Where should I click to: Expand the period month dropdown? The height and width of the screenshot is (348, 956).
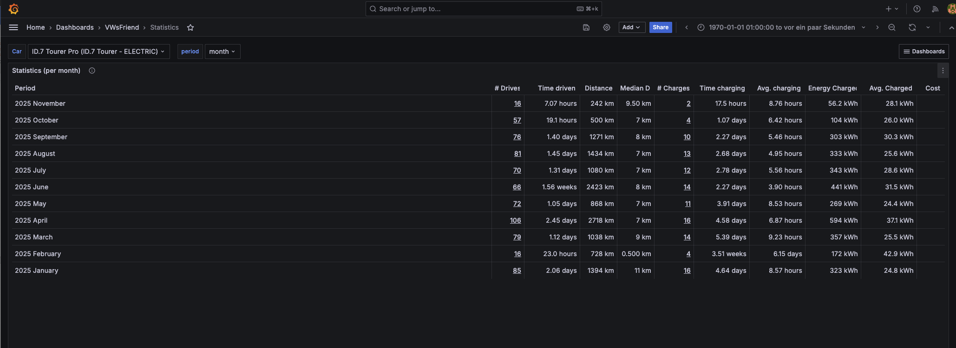click(222, 52)
